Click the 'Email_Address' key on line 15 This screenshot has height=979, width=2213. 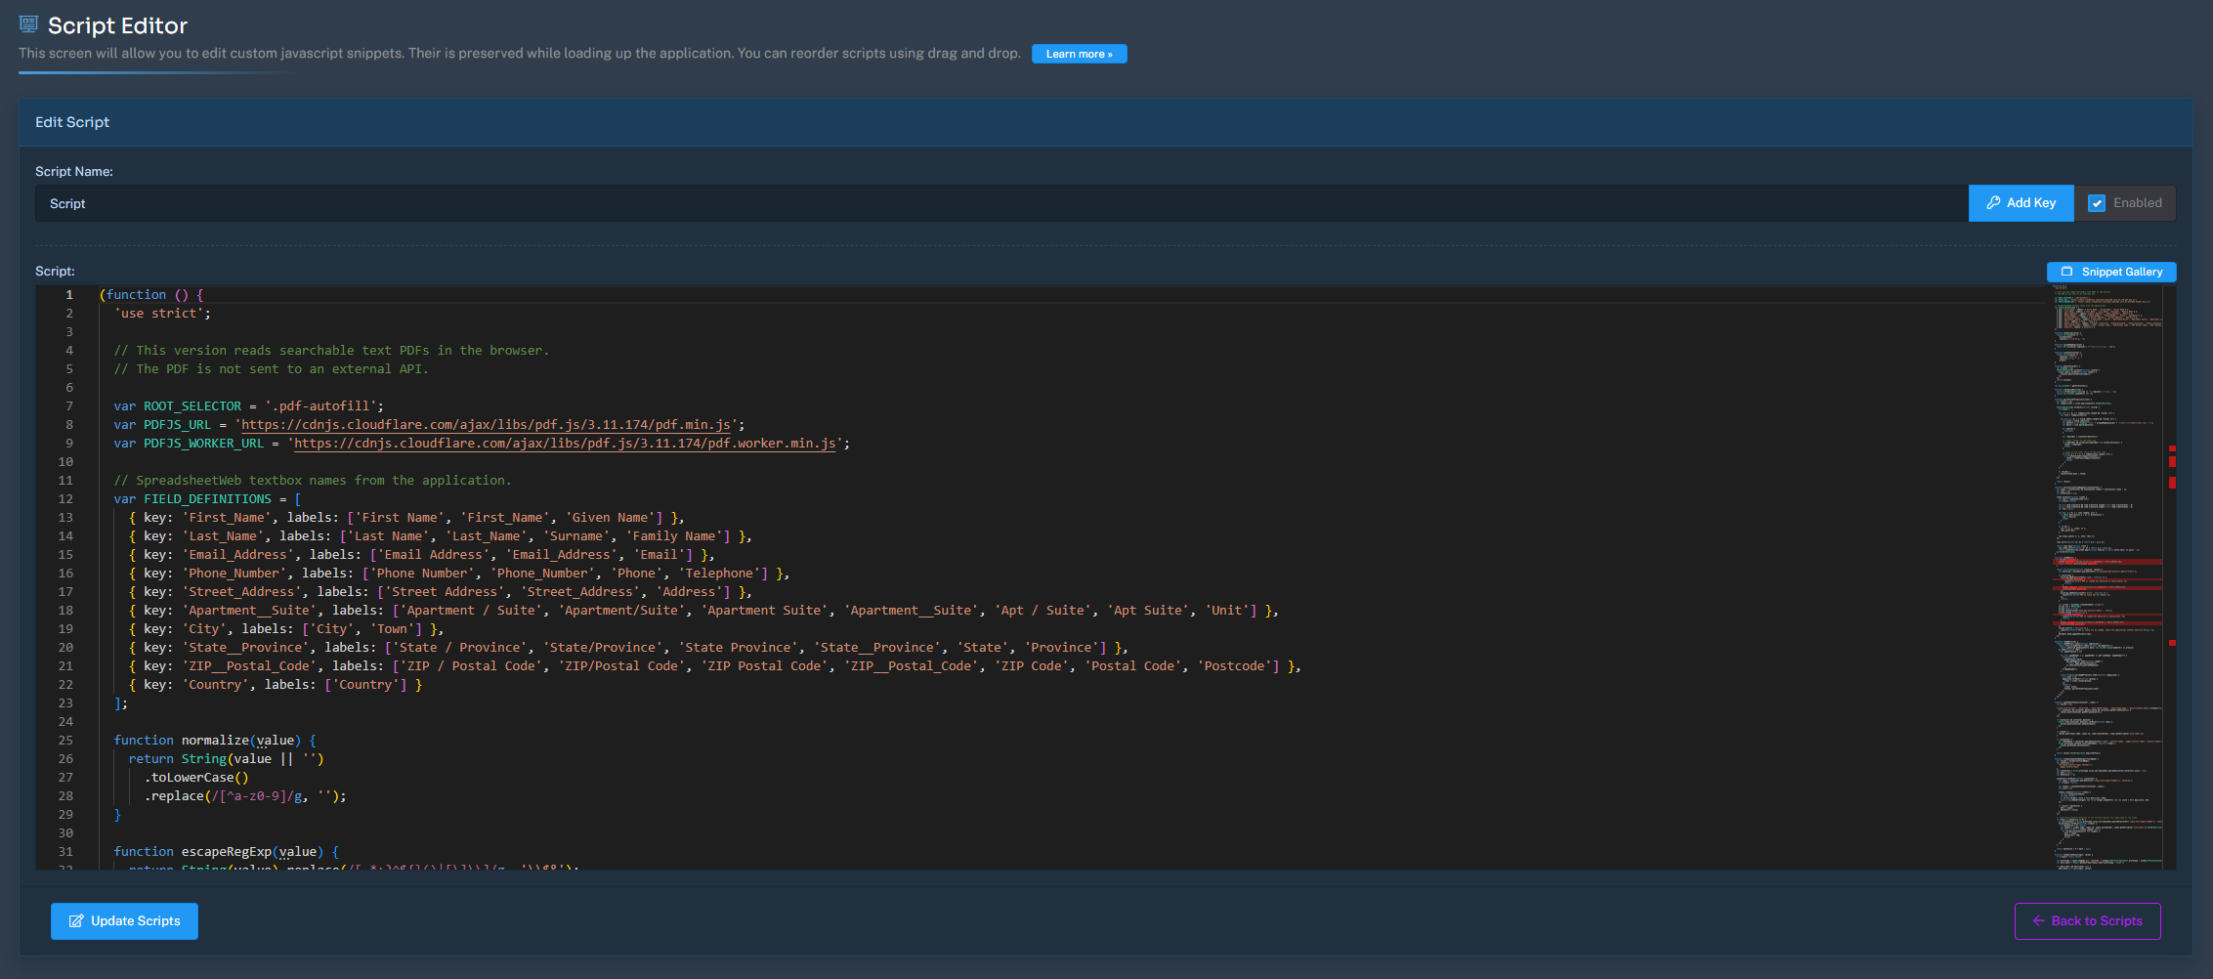coord(237,555)
